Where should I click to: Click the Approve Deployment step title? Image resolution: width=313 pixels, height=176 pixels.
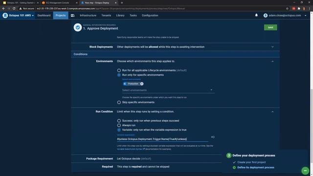[102, 28]
